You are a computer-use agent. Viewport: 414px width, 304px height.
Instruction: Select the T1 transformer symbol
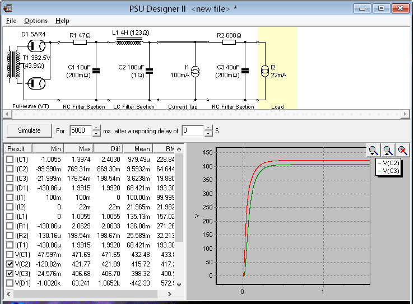coord(13,64)
